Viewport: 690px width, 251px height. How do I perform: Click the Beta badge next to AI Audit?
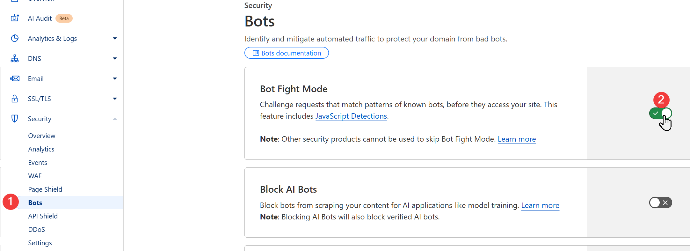point(64,18)
